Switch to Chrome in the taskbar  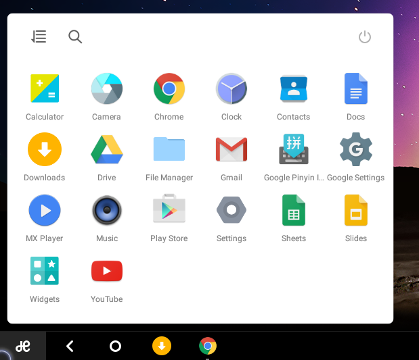(x=208, y=346)
